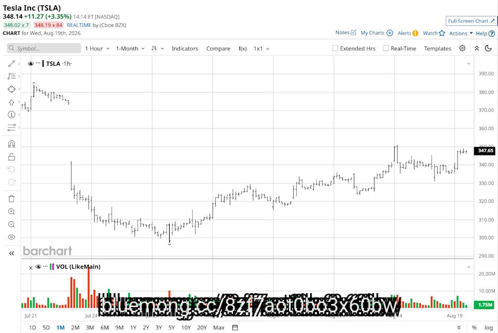Viewport: 498px width, 333px height.
Task: Select the 10Y range
Action: pos(186,328)
